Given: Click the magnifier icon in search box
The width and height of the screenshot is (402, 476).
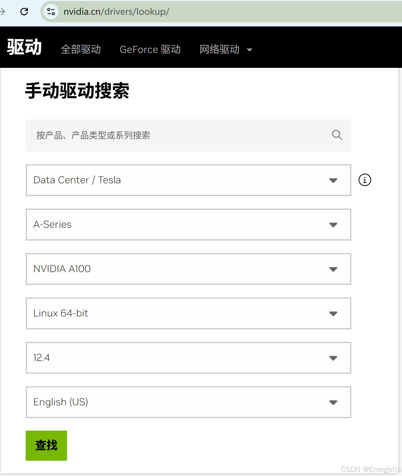Looking at the screenshot, I should (337, 135).
